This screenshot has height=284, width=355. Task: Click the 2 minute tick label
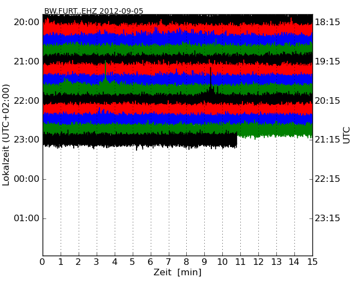pyautogui.click(x=78, y=262)
